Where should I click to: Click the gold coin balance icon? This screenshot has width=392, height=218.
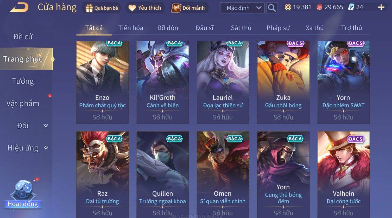coord(288,7)
